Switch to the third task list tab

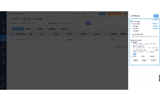[x=37, y=19]
